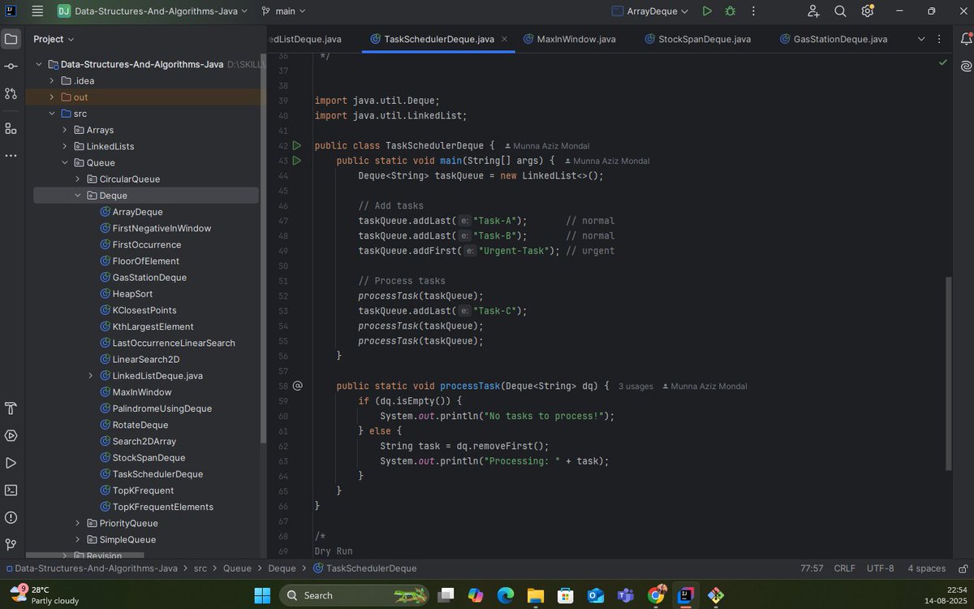This screenshot has width=974, height=609.
Task: Collapse the src folder
Action: point(52,114)
